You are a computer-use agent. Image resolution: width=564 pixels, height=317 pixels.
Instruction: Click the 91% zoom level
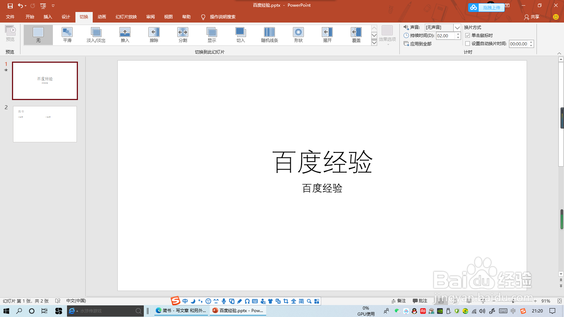546,301
